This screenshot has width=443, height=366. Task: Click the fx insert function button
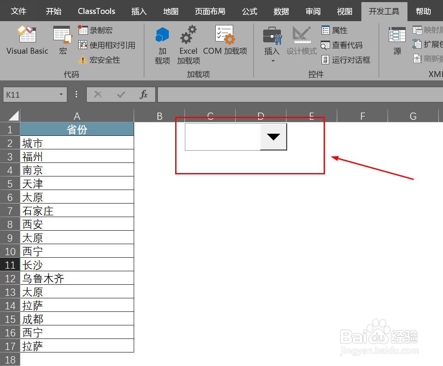coord(144,94)
